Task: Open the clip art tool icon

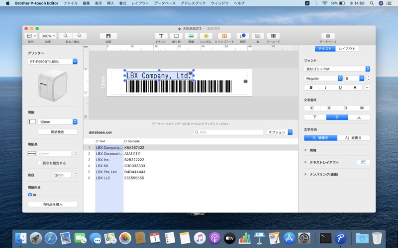Action: [x=224, y=36]
